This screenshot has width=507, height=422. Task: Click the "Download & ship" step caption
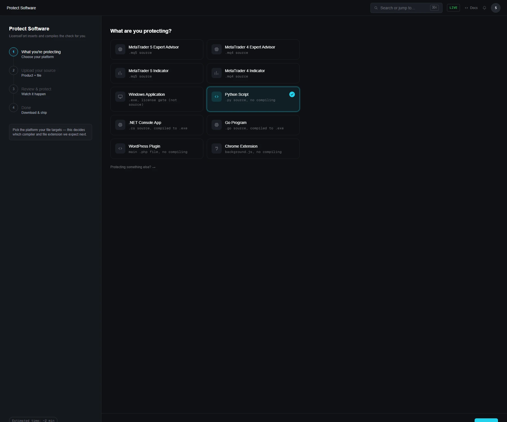tap(34, 113)
